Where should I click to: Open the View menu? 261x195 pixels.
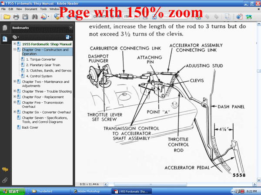[19, 9]
